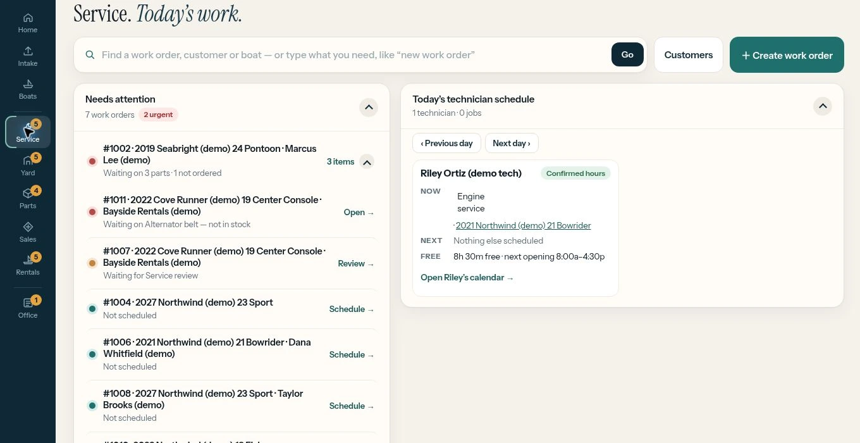Open the Customers page
The height and width of the screenshot is (443, 860).
pyautogui.click(x=689, y=55)
